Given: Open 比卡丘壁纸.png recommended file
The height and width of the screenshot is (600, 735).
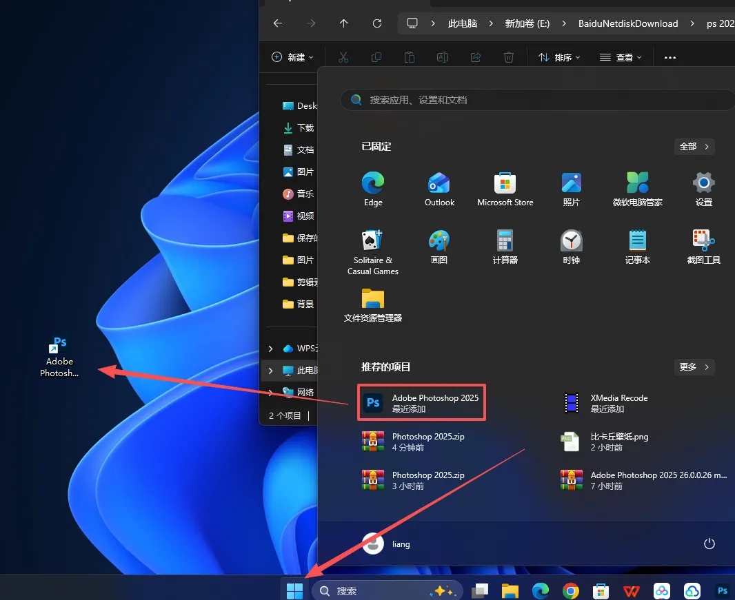Looking at the screenshot, I should pos(605,442).
